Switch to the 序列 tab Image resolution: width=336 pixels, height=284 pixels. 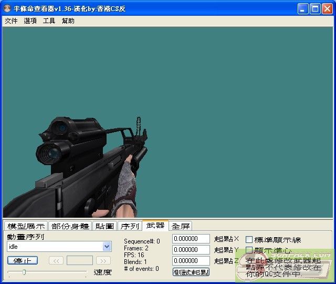(130, 226)
